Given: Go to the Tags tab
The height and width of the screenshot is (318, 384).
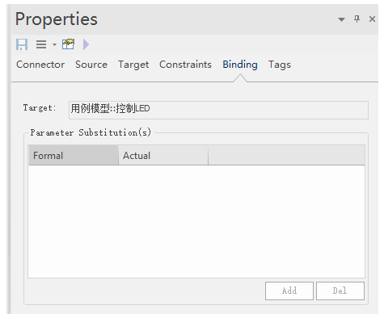Looking at the screenshot, I should pos(280,65).
